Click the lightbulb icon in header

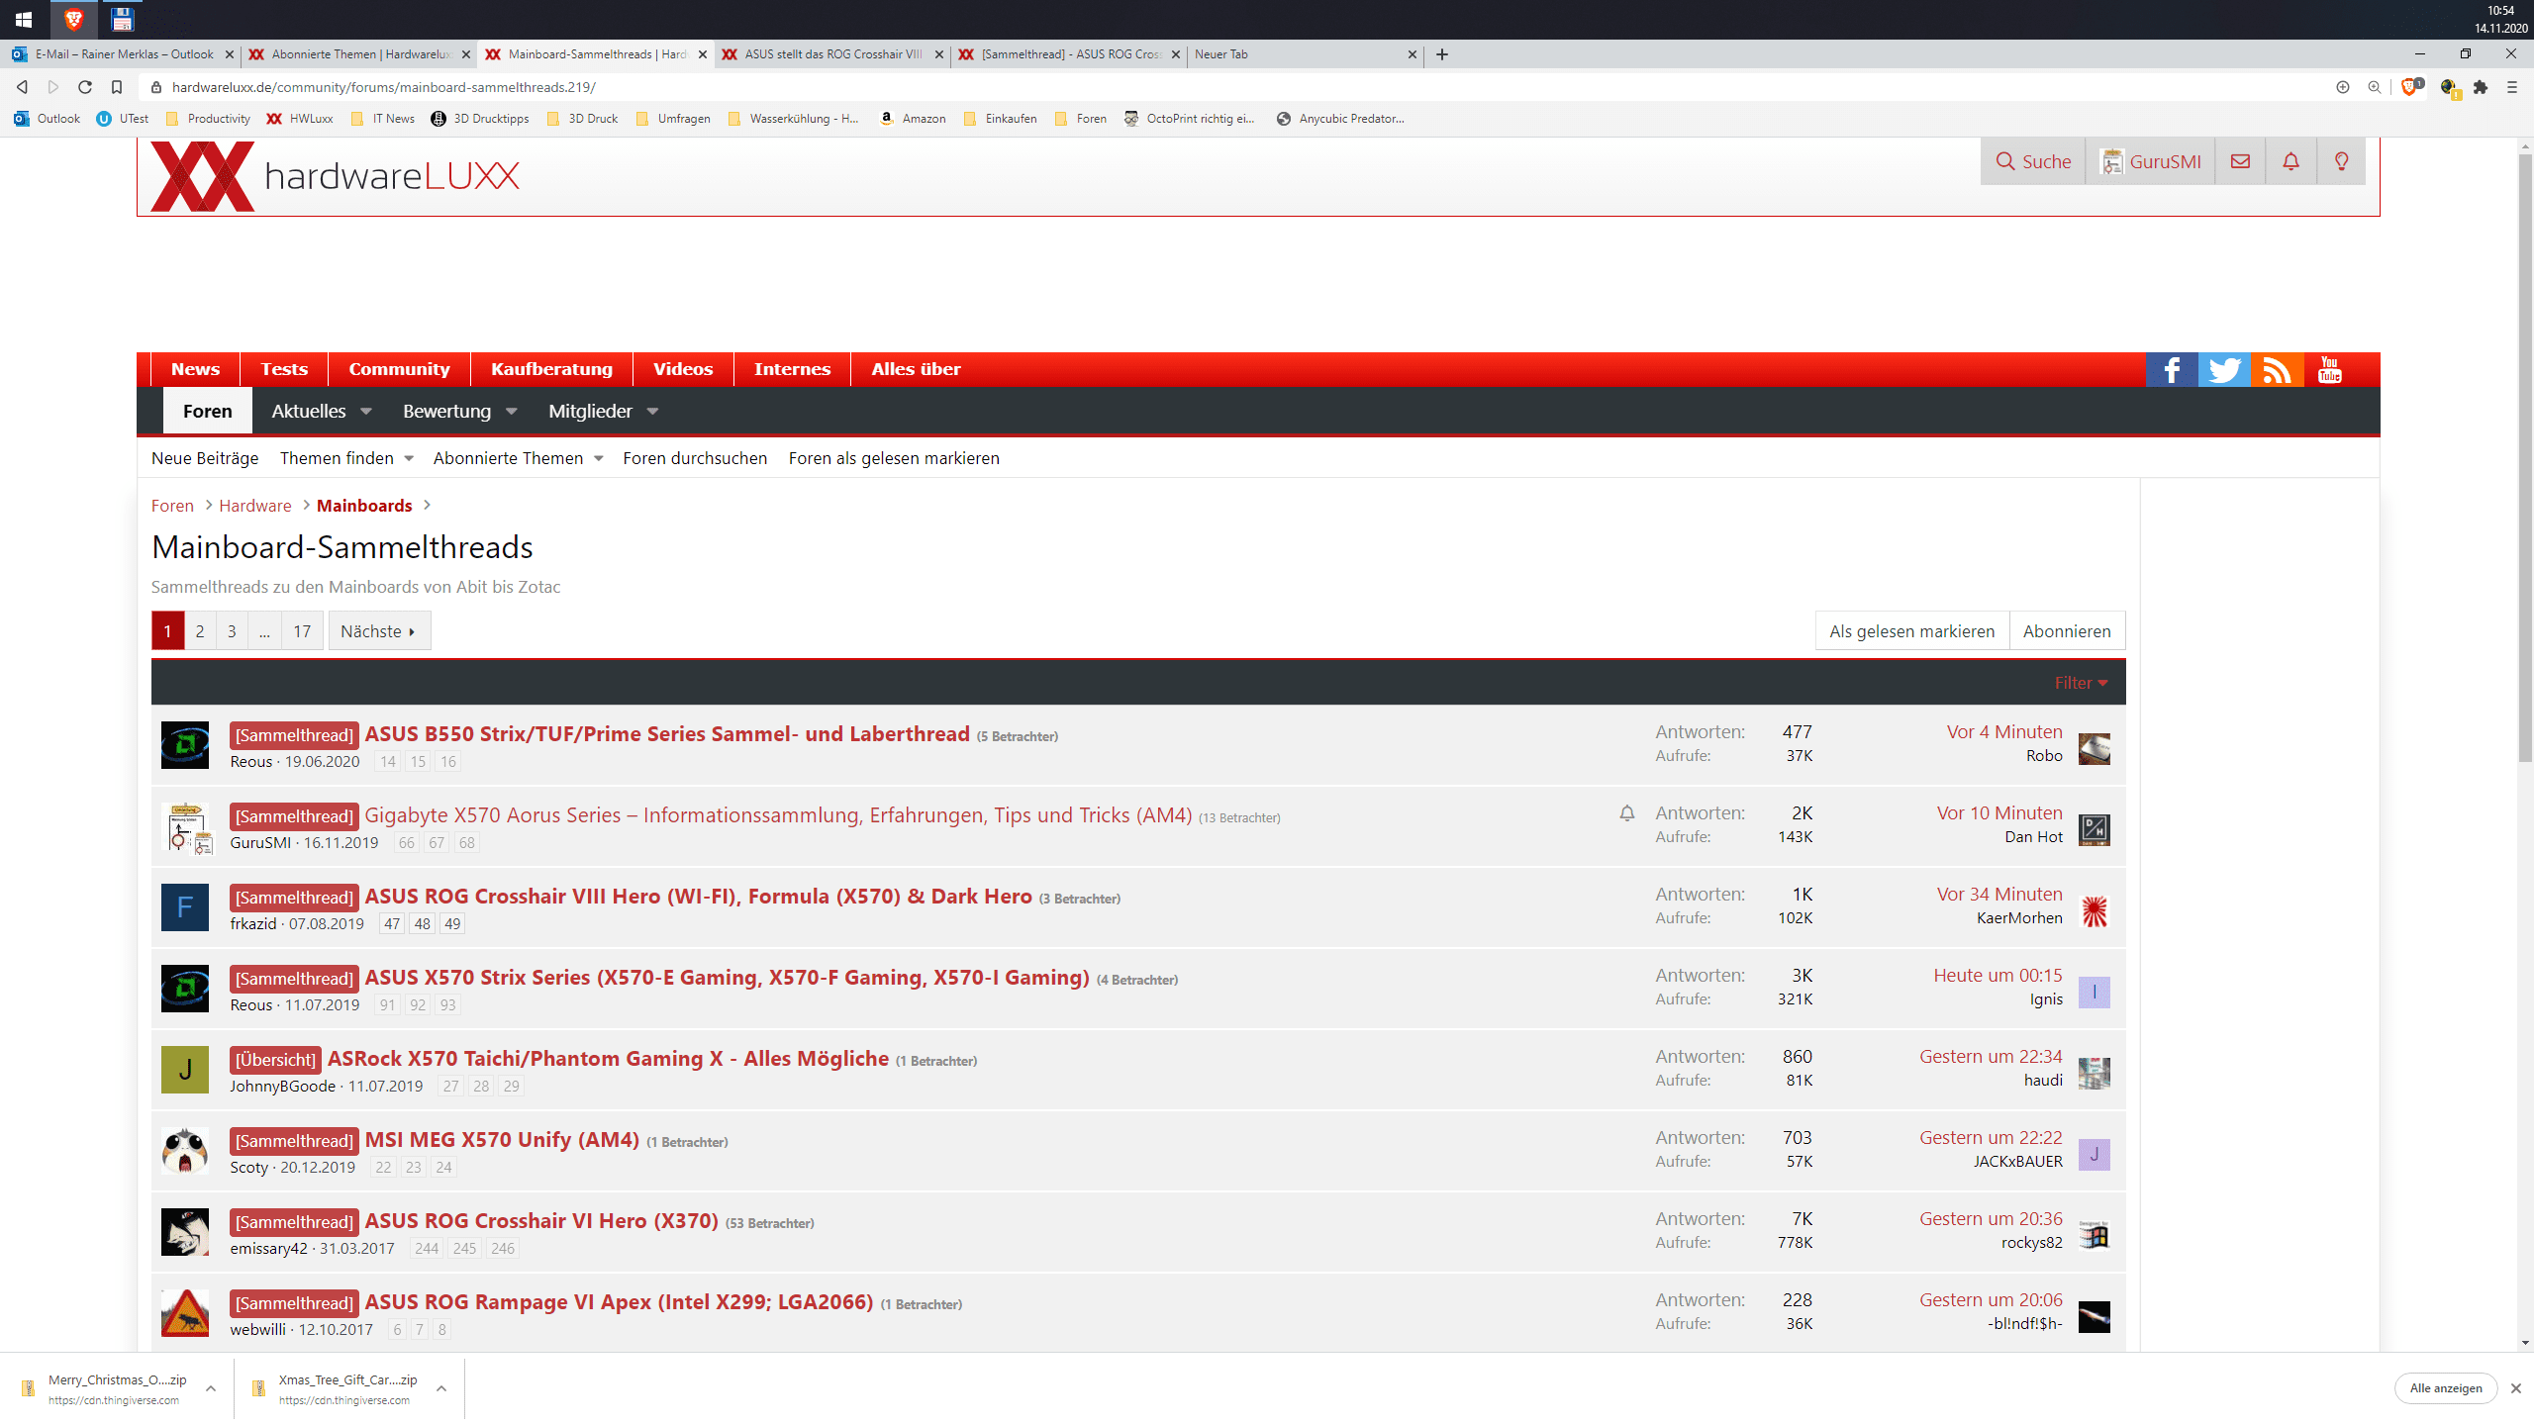(x=2341, y=161)
